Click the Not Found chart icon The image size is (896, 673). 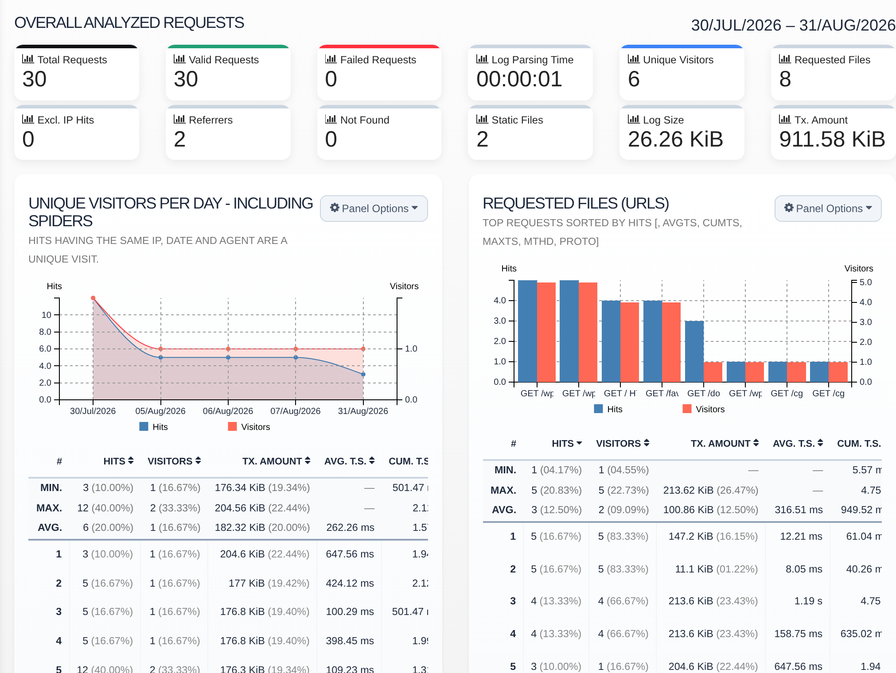click(x=331, y=119)
